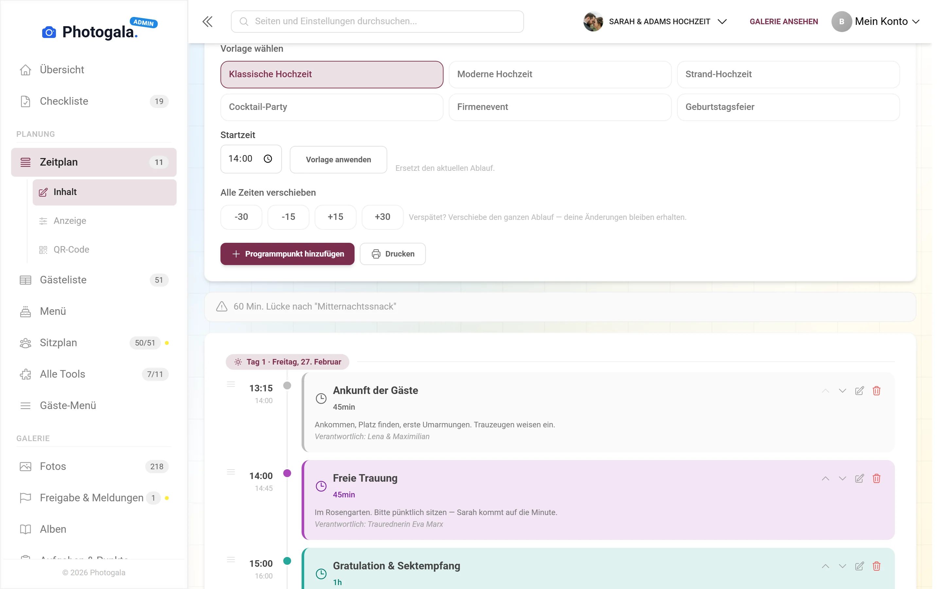Open Alle Tools in the sidebar
Viewport: 942px width, 589px height.
click(x=94, y=374)
